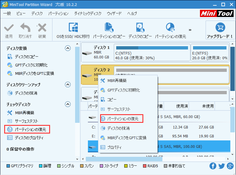Select ディスク 2 drive icon in disk map
Screen dimensions: 236x175
[x=87, y=75]
